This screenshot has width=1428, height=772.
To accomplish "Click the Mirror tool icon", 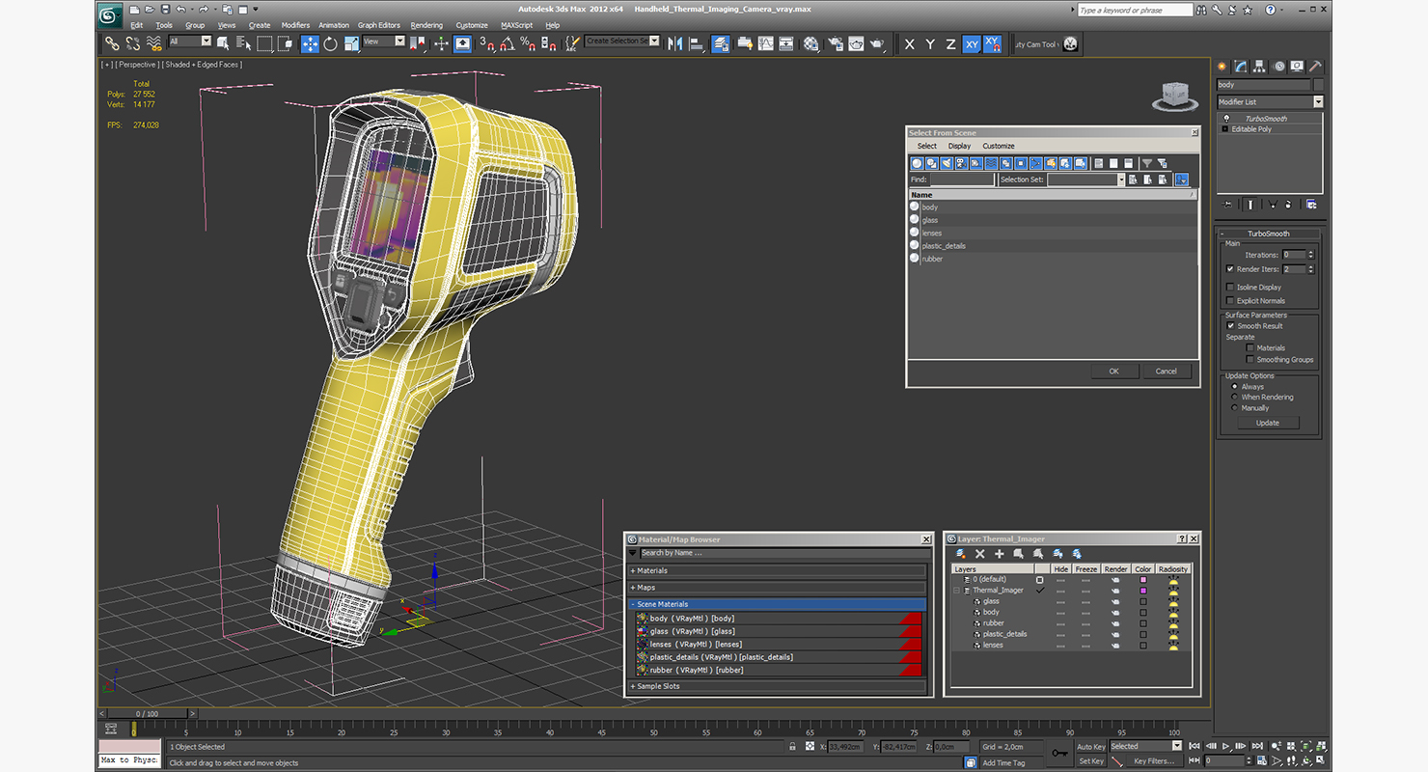I will coord(674,43).
